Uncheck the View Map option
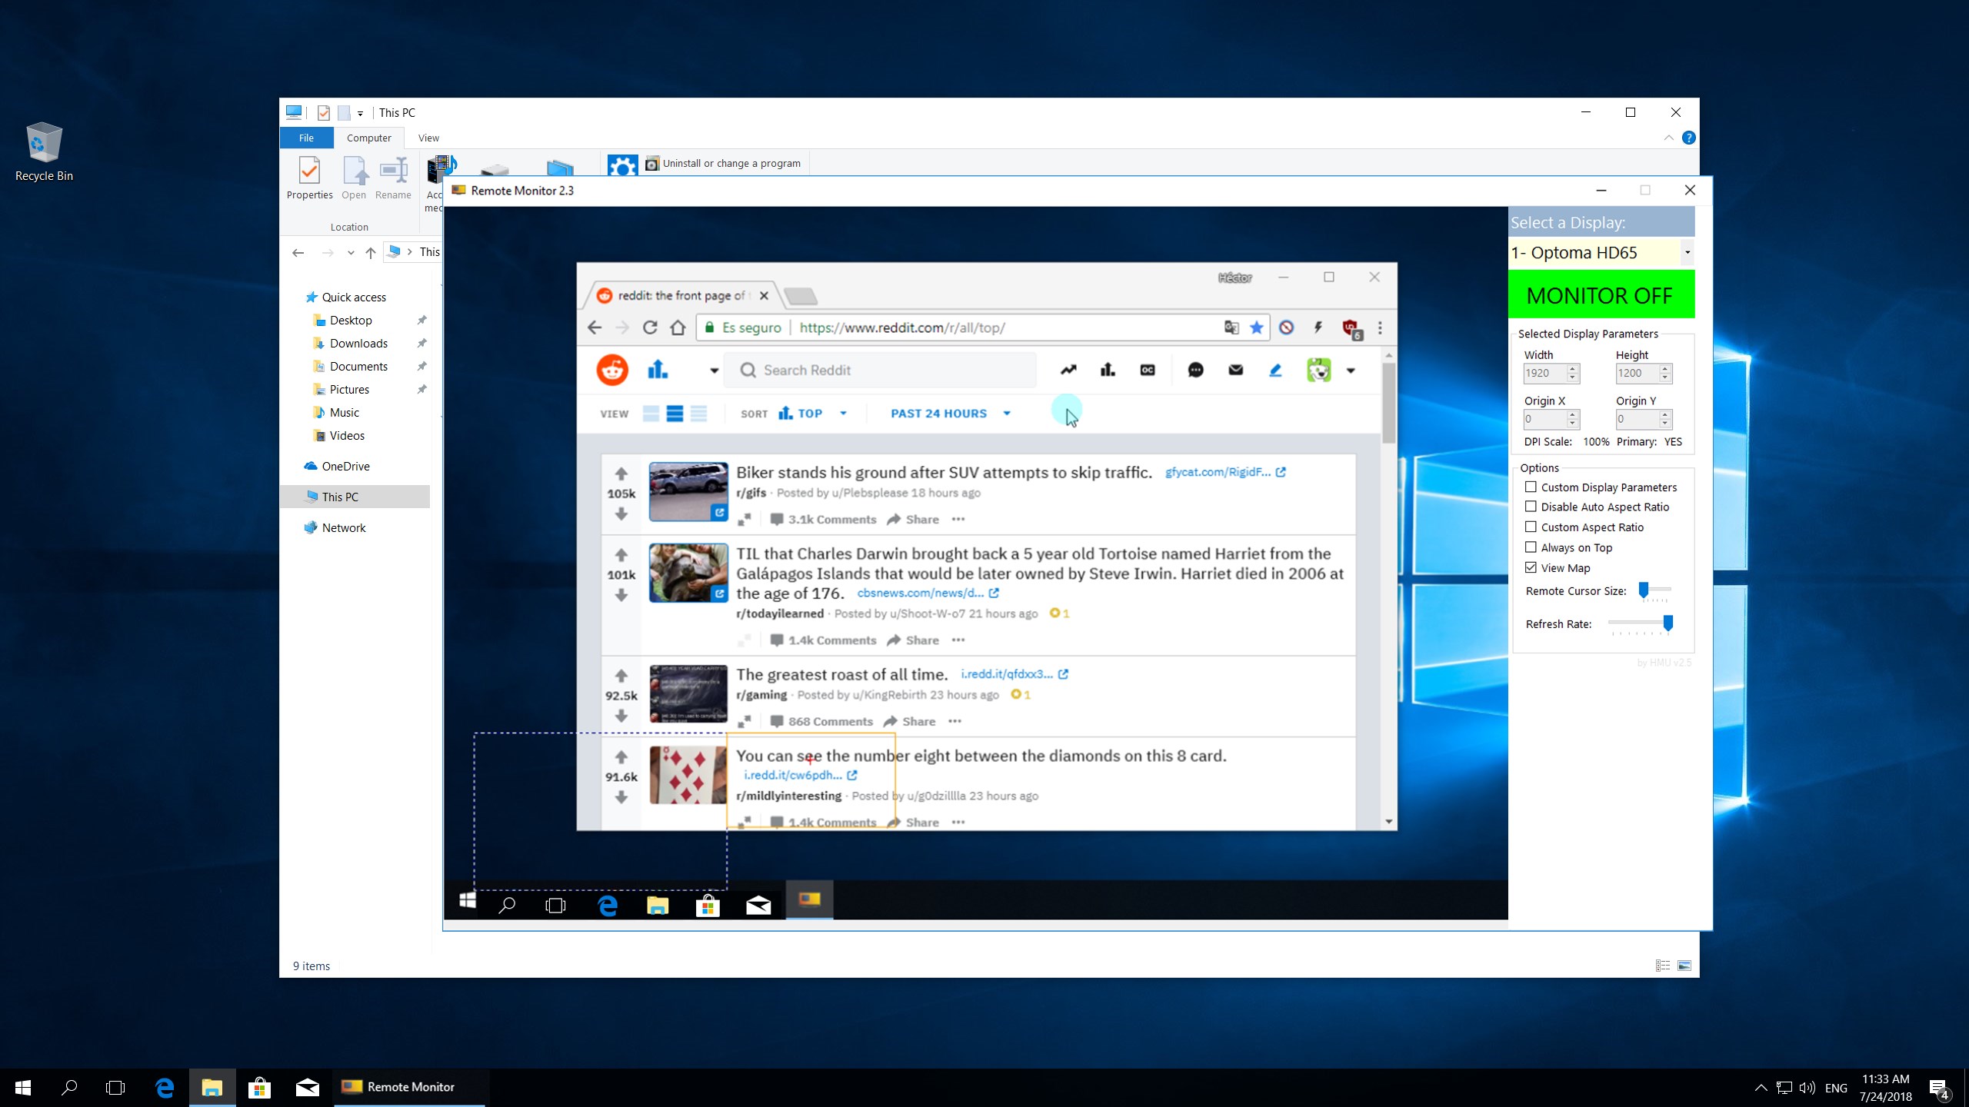The height and width of the screenshot is (1107, 1969). [1531, 567]
